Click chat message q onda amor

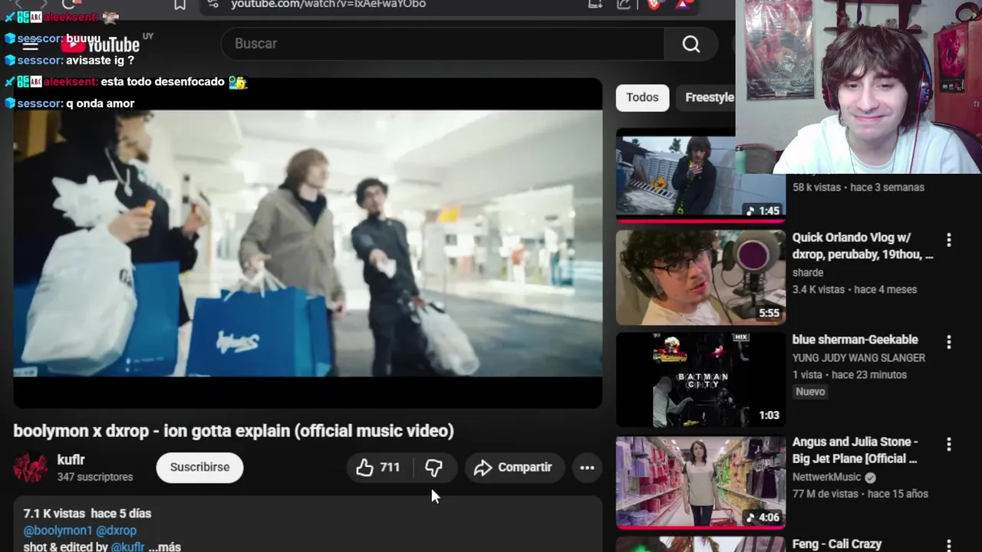pyautogui.click(x=100, y=103)
